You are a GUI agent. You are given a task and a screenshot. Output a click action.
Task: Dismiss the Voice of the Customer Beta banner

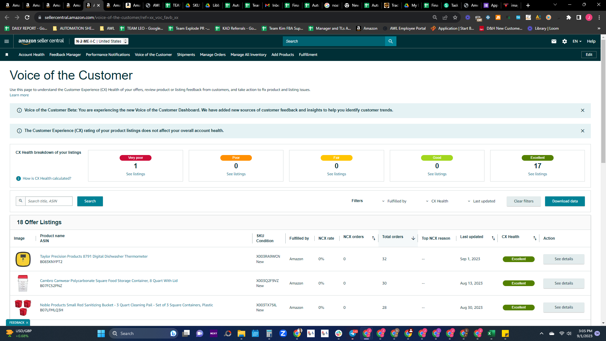583,111
